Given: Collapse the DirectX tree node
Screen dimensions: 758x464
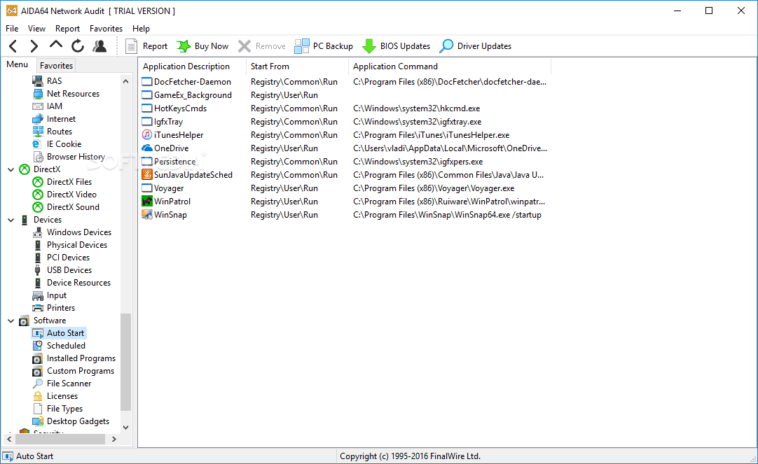Looking at the screenshot, I should [11, 169].
